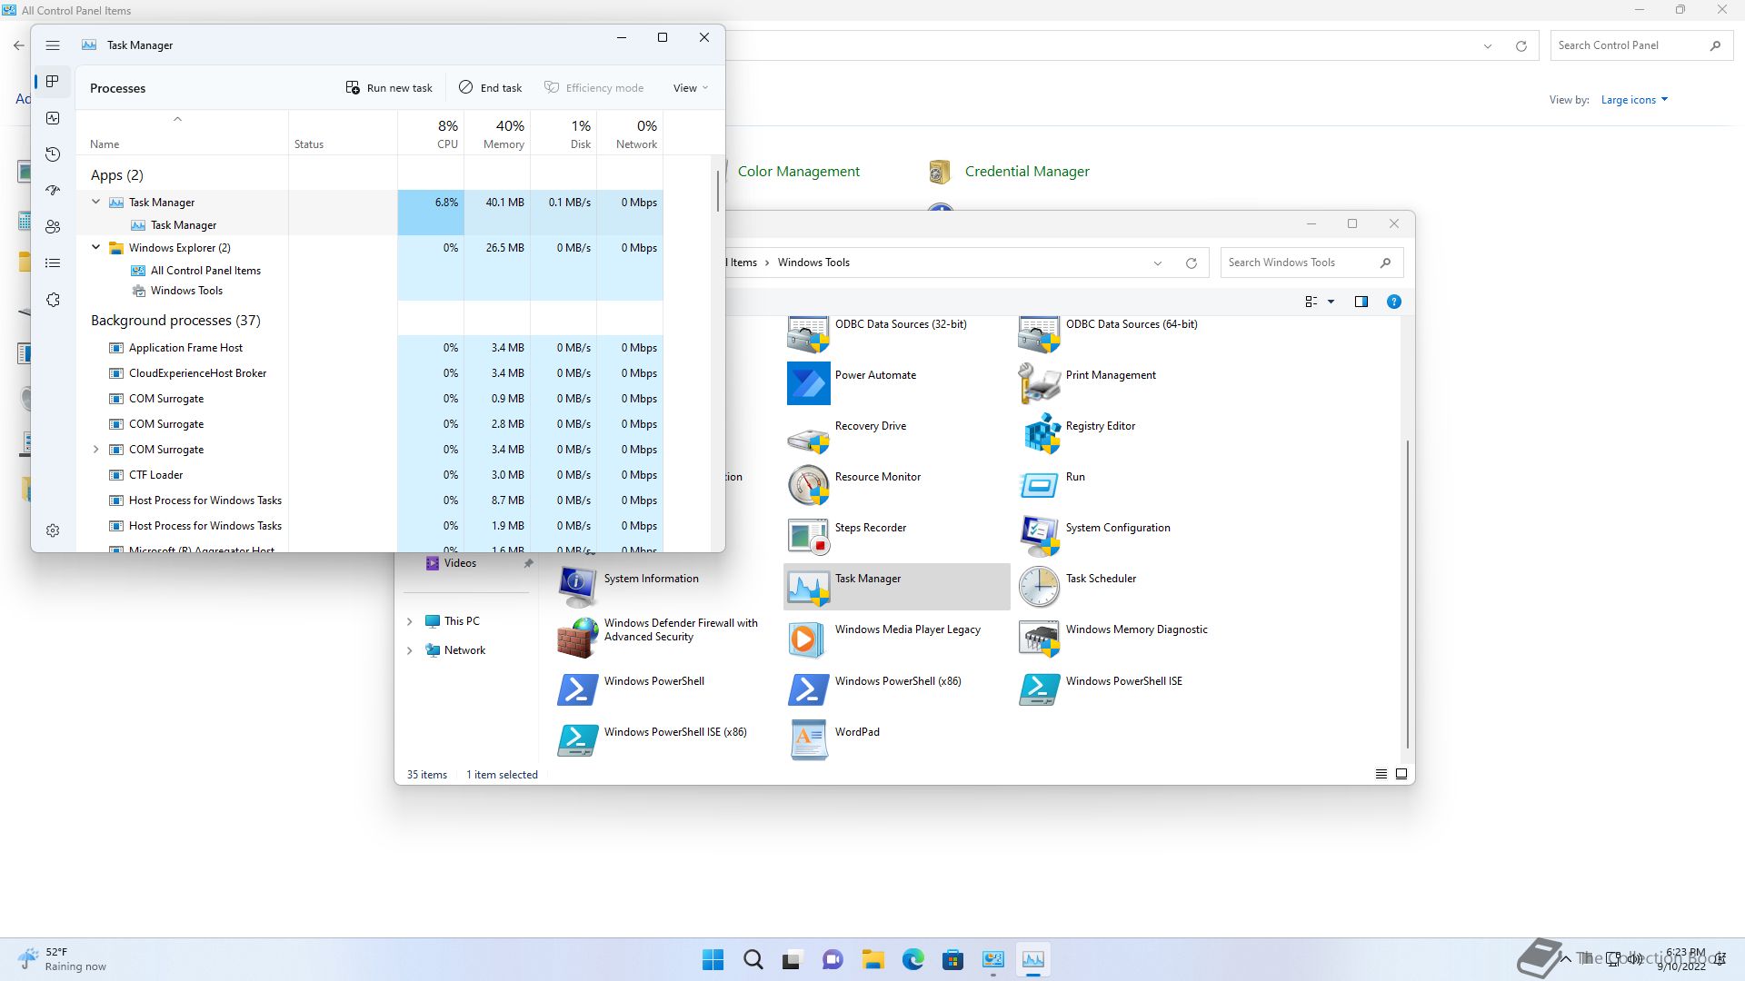Screen dimensions: 1745x981
Task: Sort processes by the Memory column
Action: pyautogui.click(x=497, y=133)
